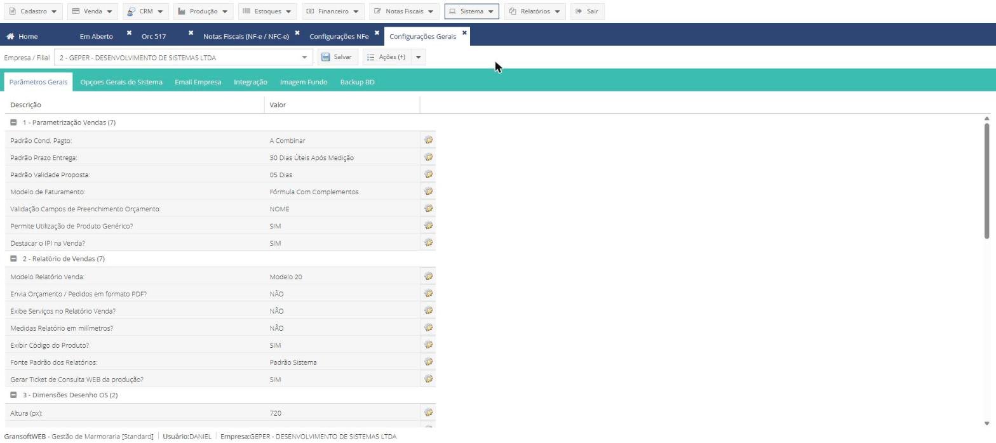
Task: Switch to Em Aberto tab
Action: pyautogui.click(x=97, y=37)
